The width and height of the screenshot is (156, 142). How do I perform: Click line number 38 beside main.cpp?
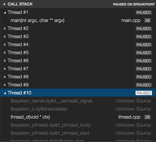pyautogui.click(x=147, y=20)
